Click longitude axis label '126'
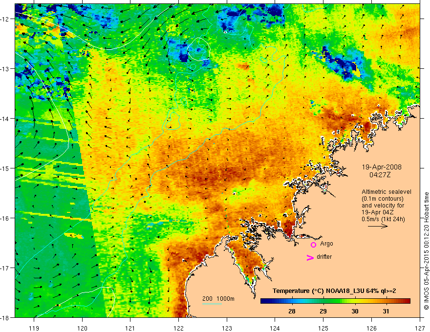This screenshot has width=430, height=332. point(371,329)
